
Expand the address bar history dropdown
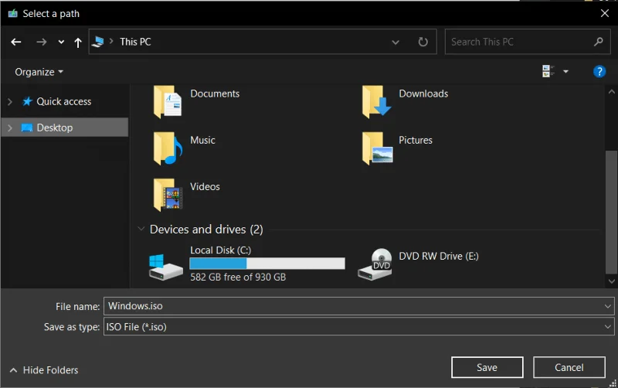pos(396,42)
